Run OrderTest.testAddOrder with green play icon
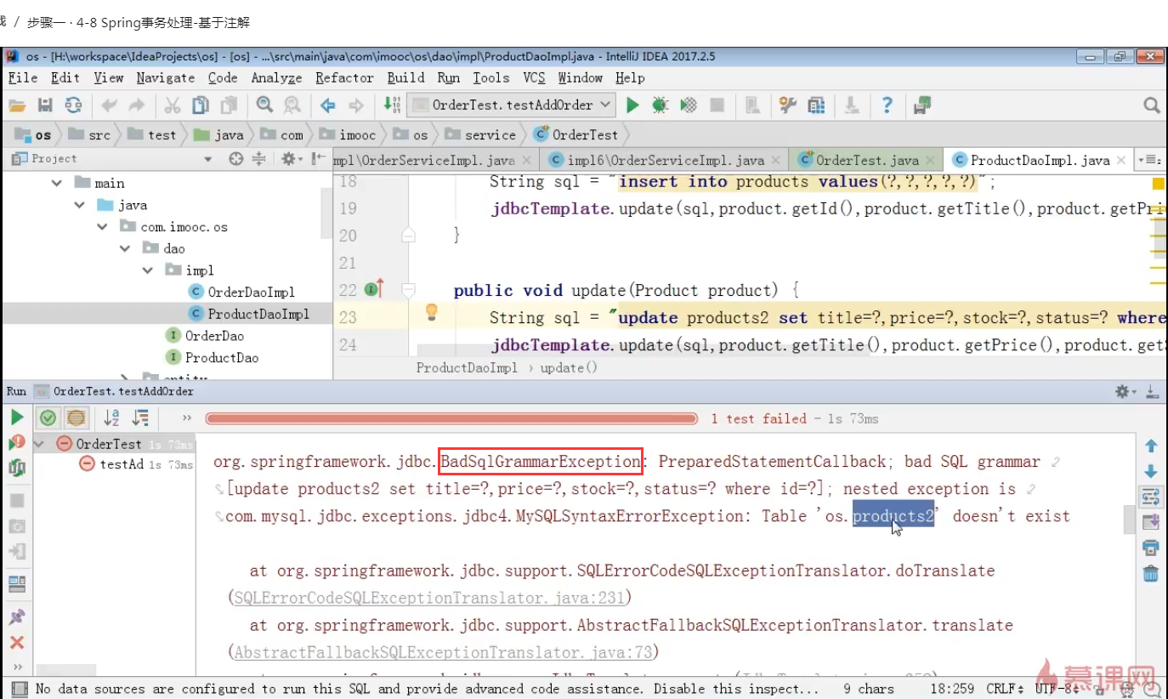 point(632,105)
